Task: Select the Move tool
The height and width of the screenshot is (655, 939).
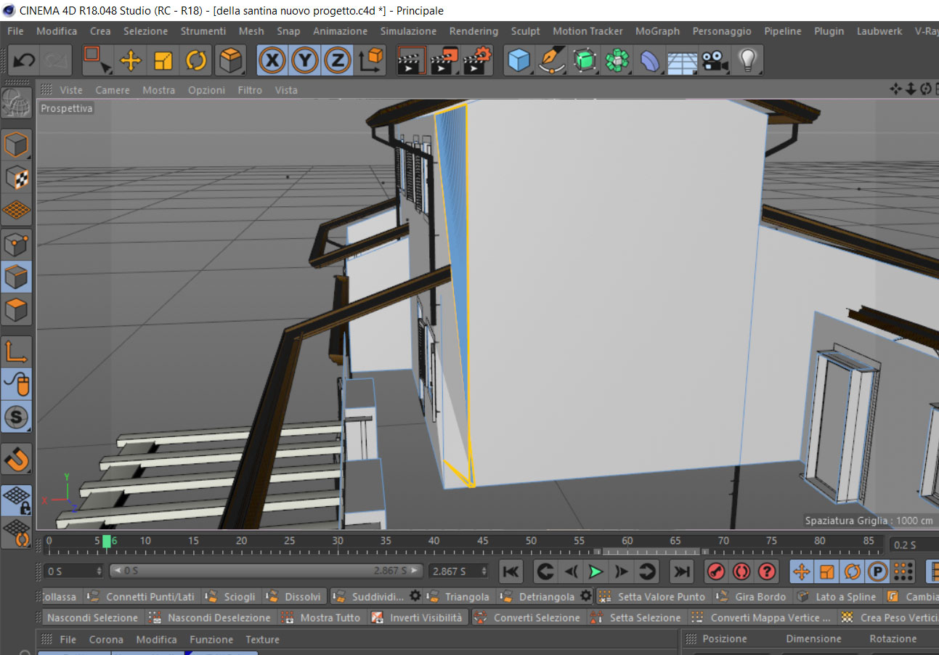Action: coord(130,60)
